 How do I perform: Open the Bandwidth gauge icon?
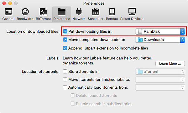25,12
